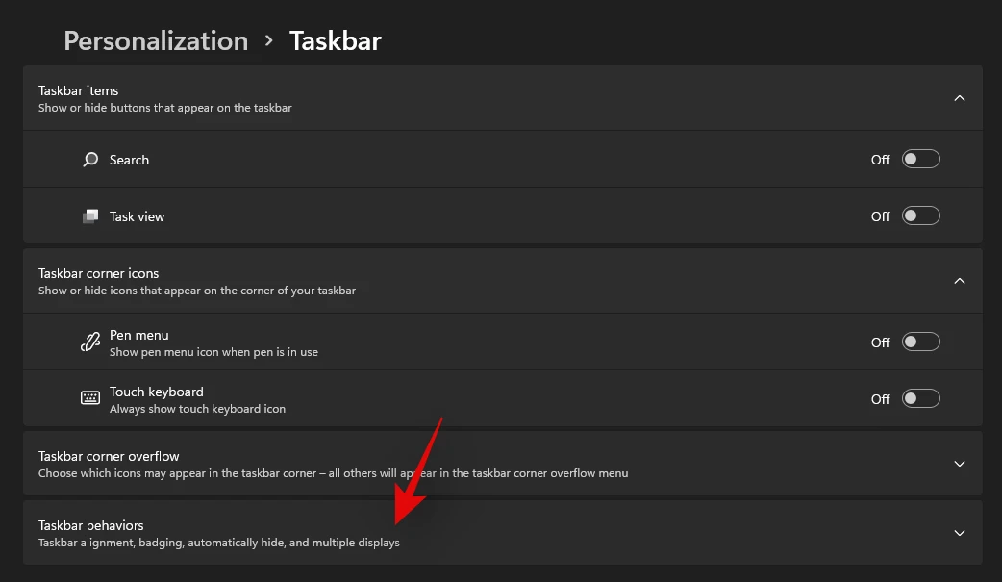Click the Touch keyboard icon

90,398
